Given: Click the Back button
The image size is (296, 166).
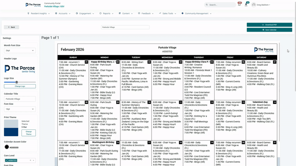Looking at the screenshot, I should [x=11, y=27].
